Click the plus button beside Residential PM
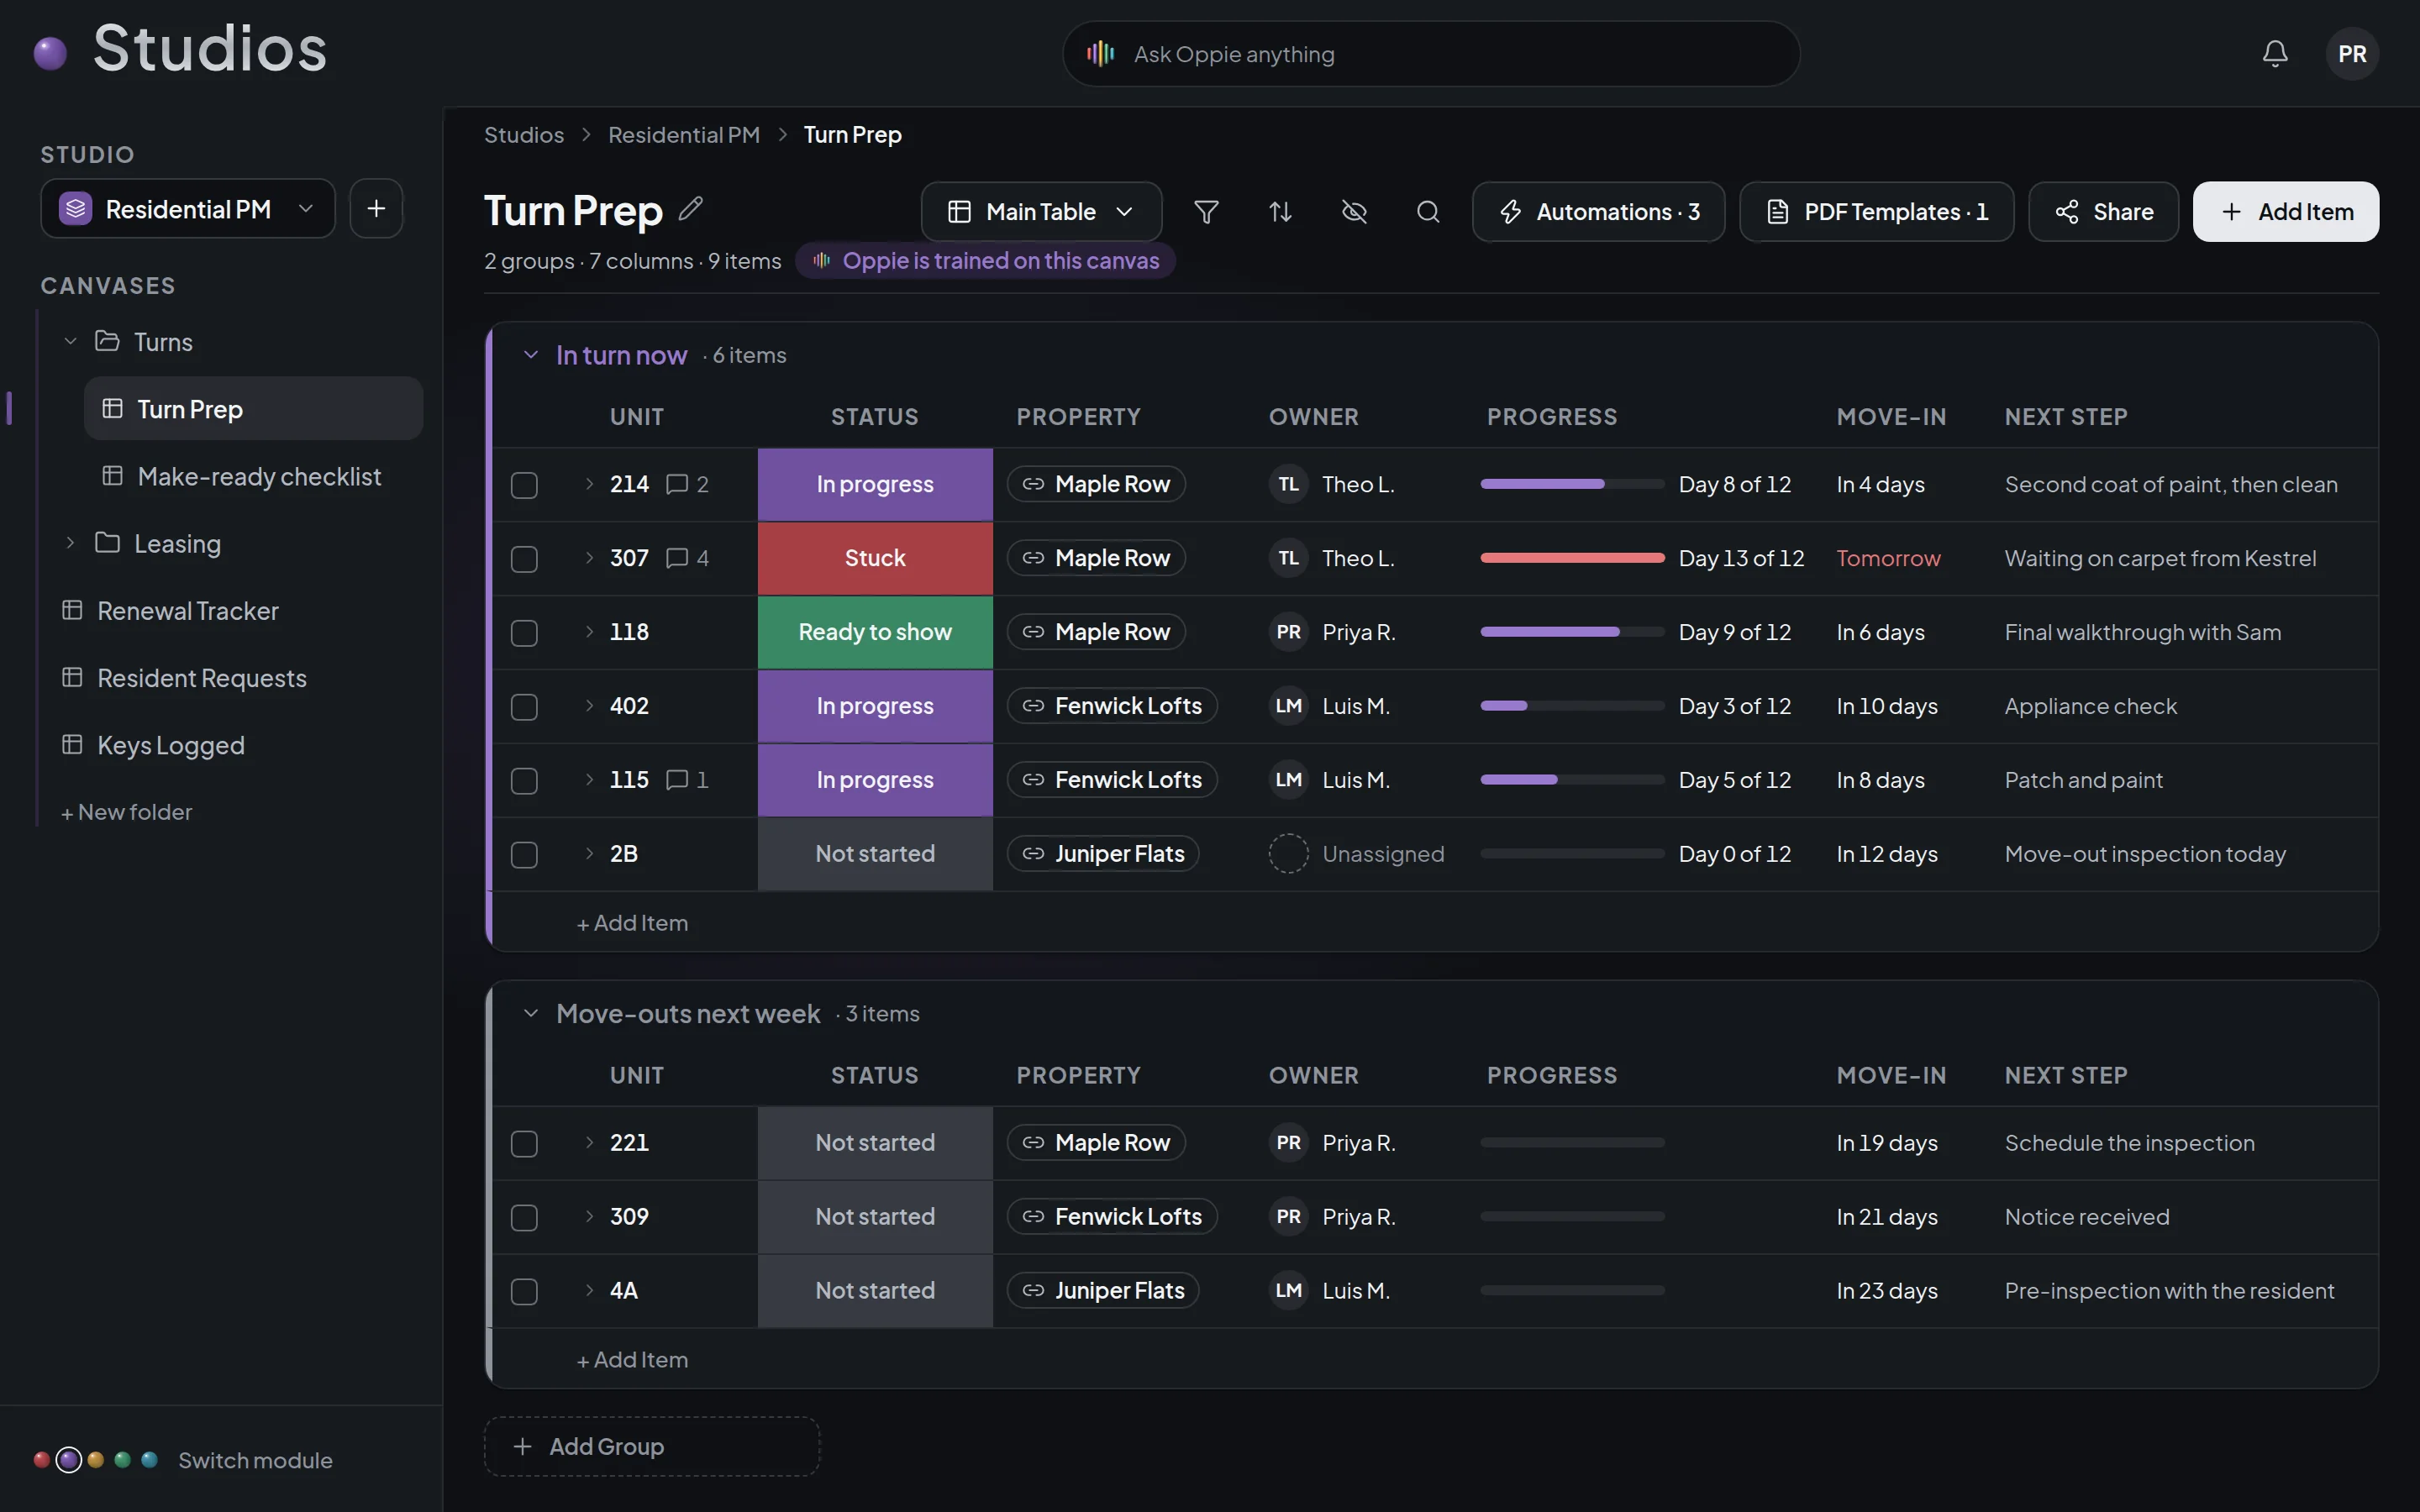The width and height of the screenshot is (2420, 1512). [376, 209]
